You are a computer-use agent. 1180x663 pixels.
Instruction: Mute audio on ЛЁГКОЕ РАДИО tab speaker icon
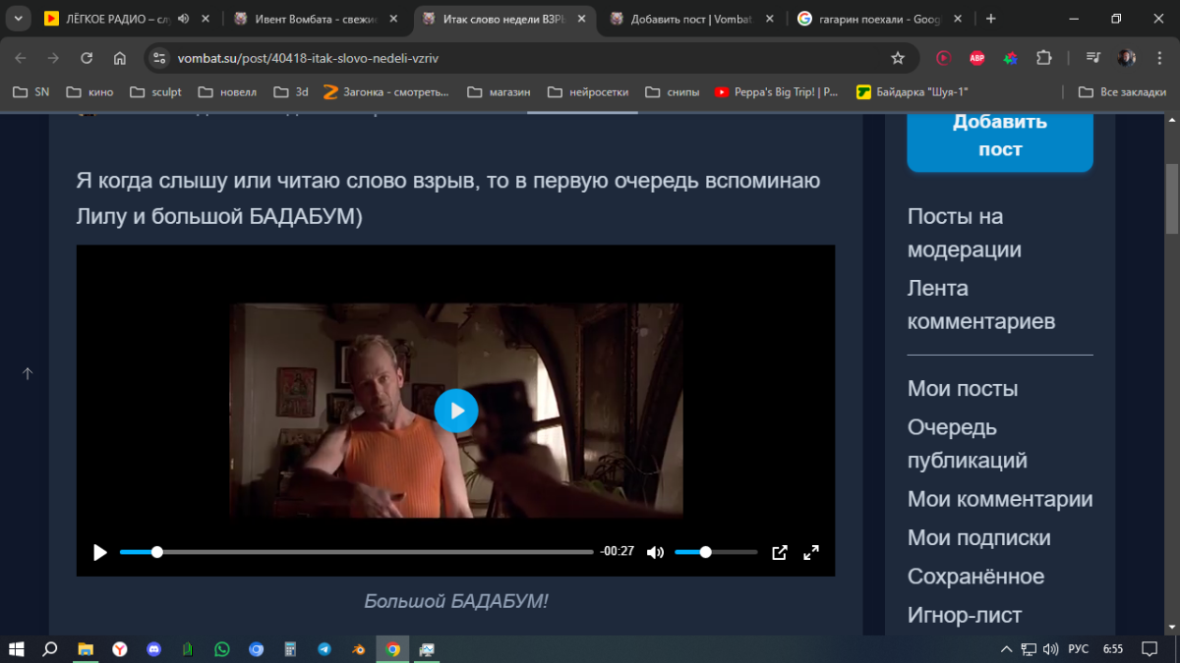click(x=183, y=19)
